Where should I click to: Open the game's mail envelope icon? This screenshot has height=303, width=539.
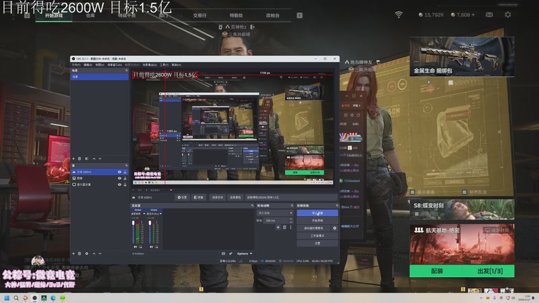489,15
